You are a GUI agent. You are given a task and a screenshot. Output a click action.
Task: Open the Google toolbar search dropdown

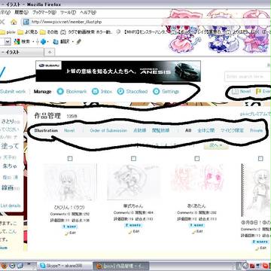(x=8, y=41)
